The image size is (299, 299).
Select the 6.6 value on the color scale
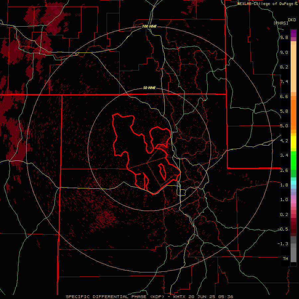tap(284, 96)
